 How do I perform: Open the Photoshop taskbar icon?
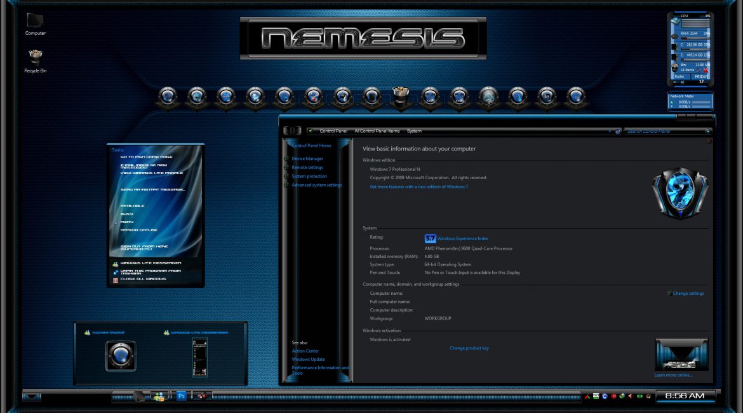tap(181, 396)
